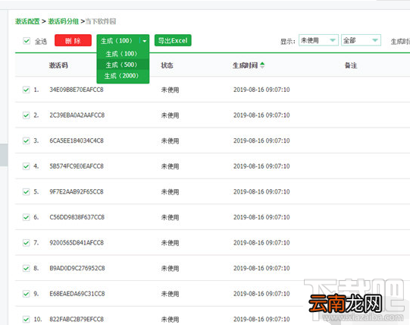Click the 导出Excel button
The width and height of the screenshot is (410, 325).
tap(173, 41)
